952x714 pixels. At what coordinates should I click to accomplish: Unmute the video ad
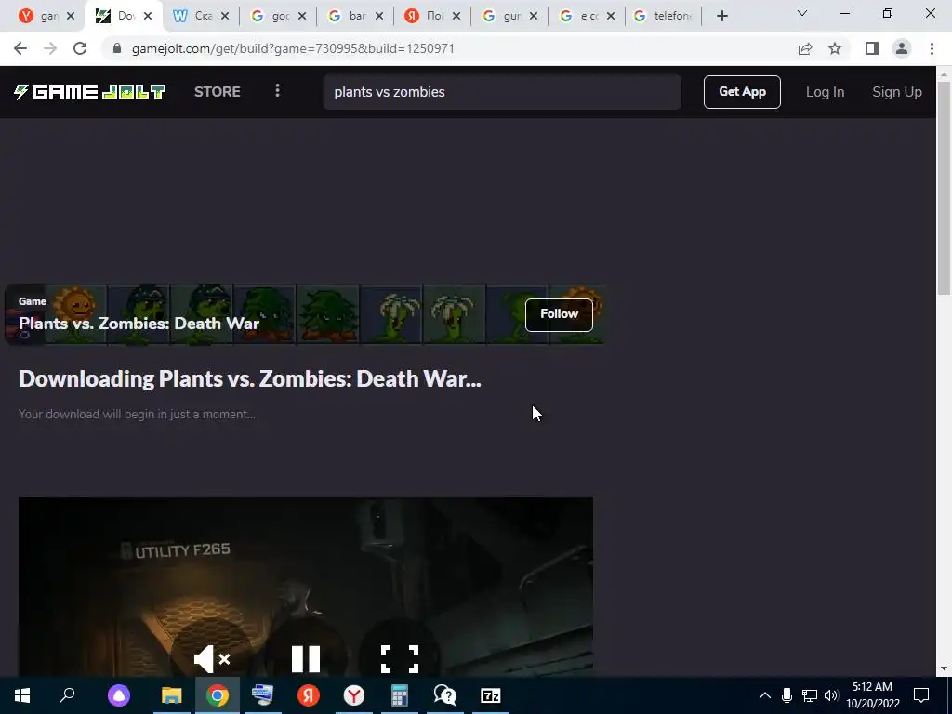211,659
